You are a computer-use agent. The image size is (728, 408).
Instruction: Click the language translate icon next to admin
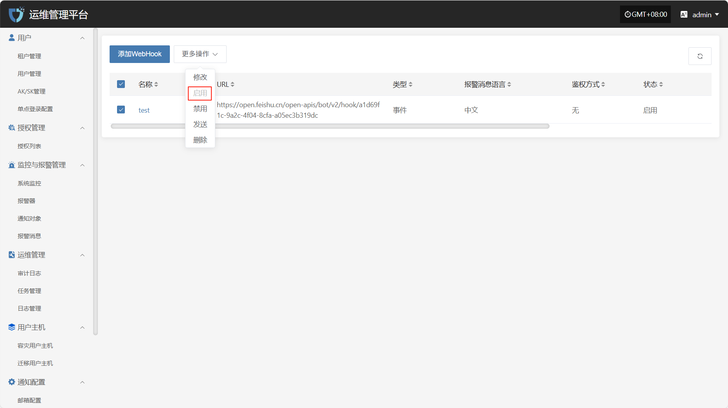click(684, 14)
